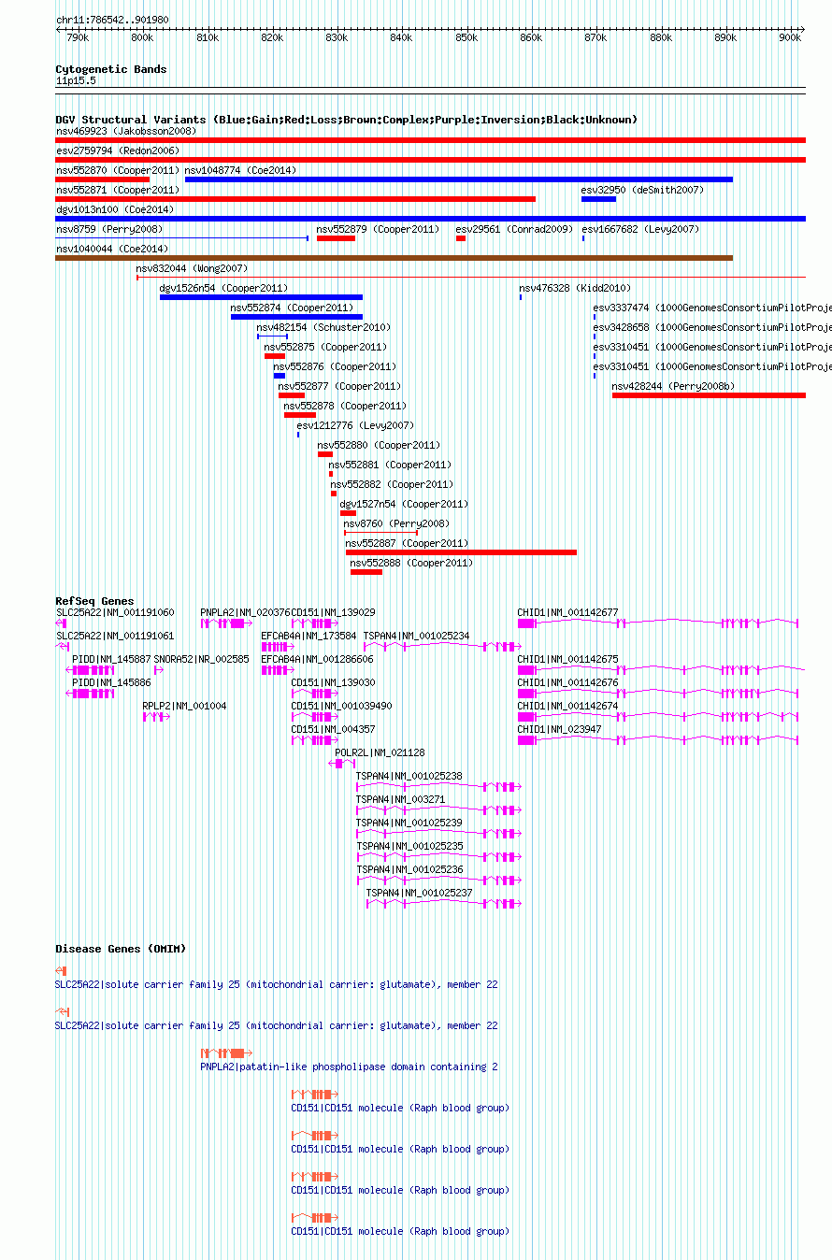Click the red bar under nsv552879
This screenshot has height=1260, width=832.
pyautogui.click(x=336, y=238)
